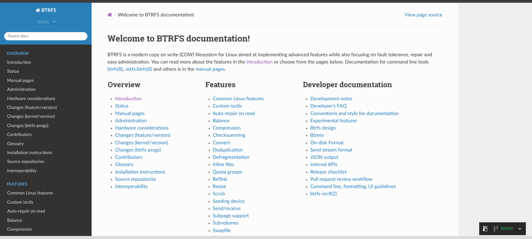Open Auto-repair on read in sidebar
The image size is (532, 239).
(x=26, y=211)
